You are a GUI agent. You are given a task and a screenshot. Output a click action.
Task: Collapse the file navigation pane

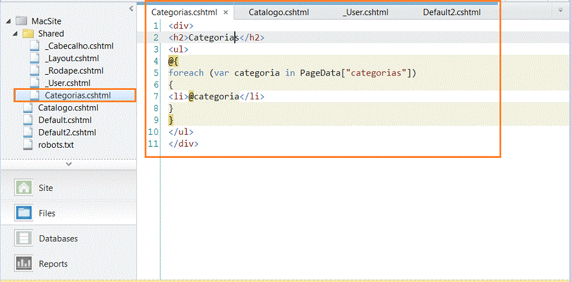pyautogui.click(x=131, y=8)
